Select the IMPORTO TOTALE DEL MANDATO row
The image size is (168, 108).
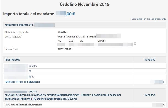85,82
